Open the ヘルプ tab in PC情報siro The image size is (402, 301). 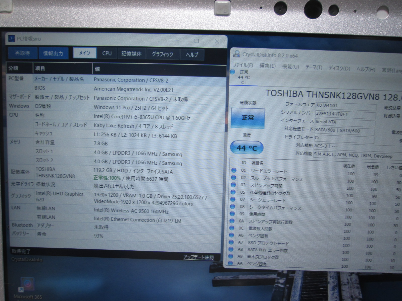(192, 55)
